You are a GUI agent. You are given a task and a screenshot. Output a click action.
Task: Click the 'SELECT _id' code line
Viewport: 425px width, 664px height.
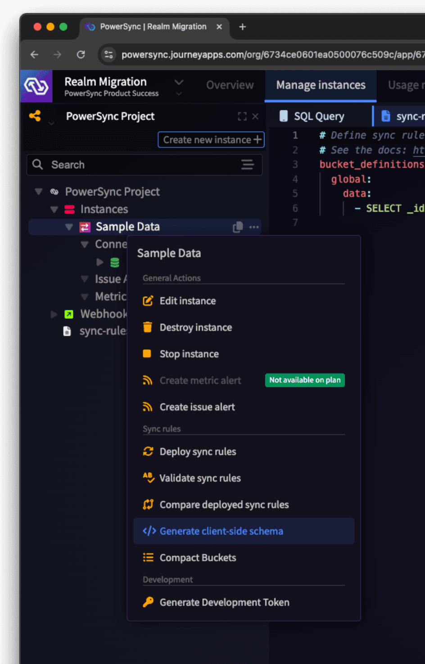(x=389, y=208)
